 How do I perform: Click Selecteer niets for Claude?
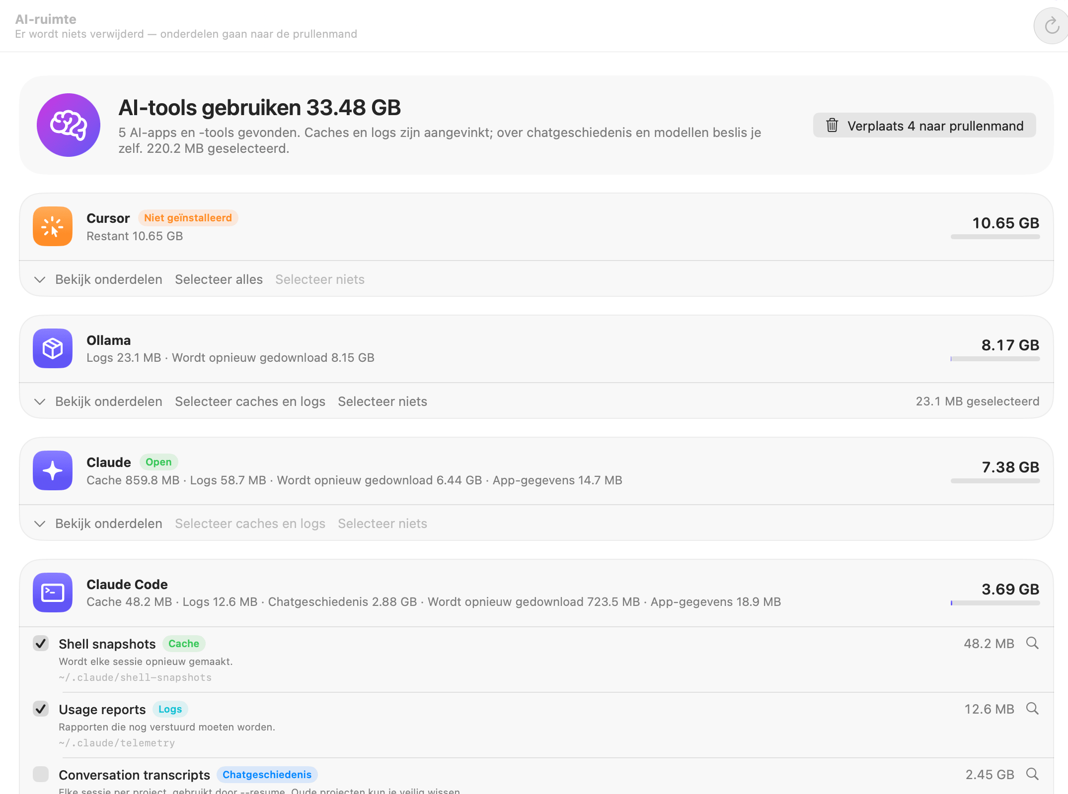click(382, 524)
